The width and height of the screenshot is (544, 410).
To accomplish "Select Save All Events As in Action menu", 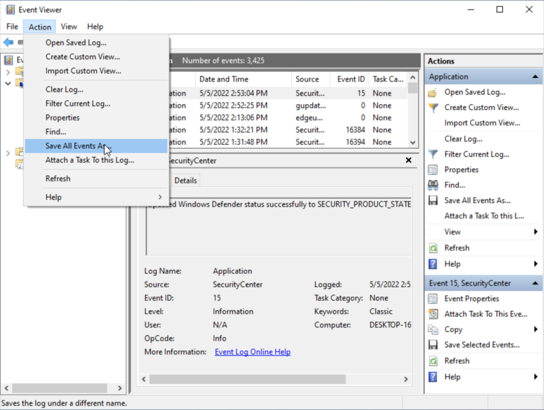I will coord(76,146).
